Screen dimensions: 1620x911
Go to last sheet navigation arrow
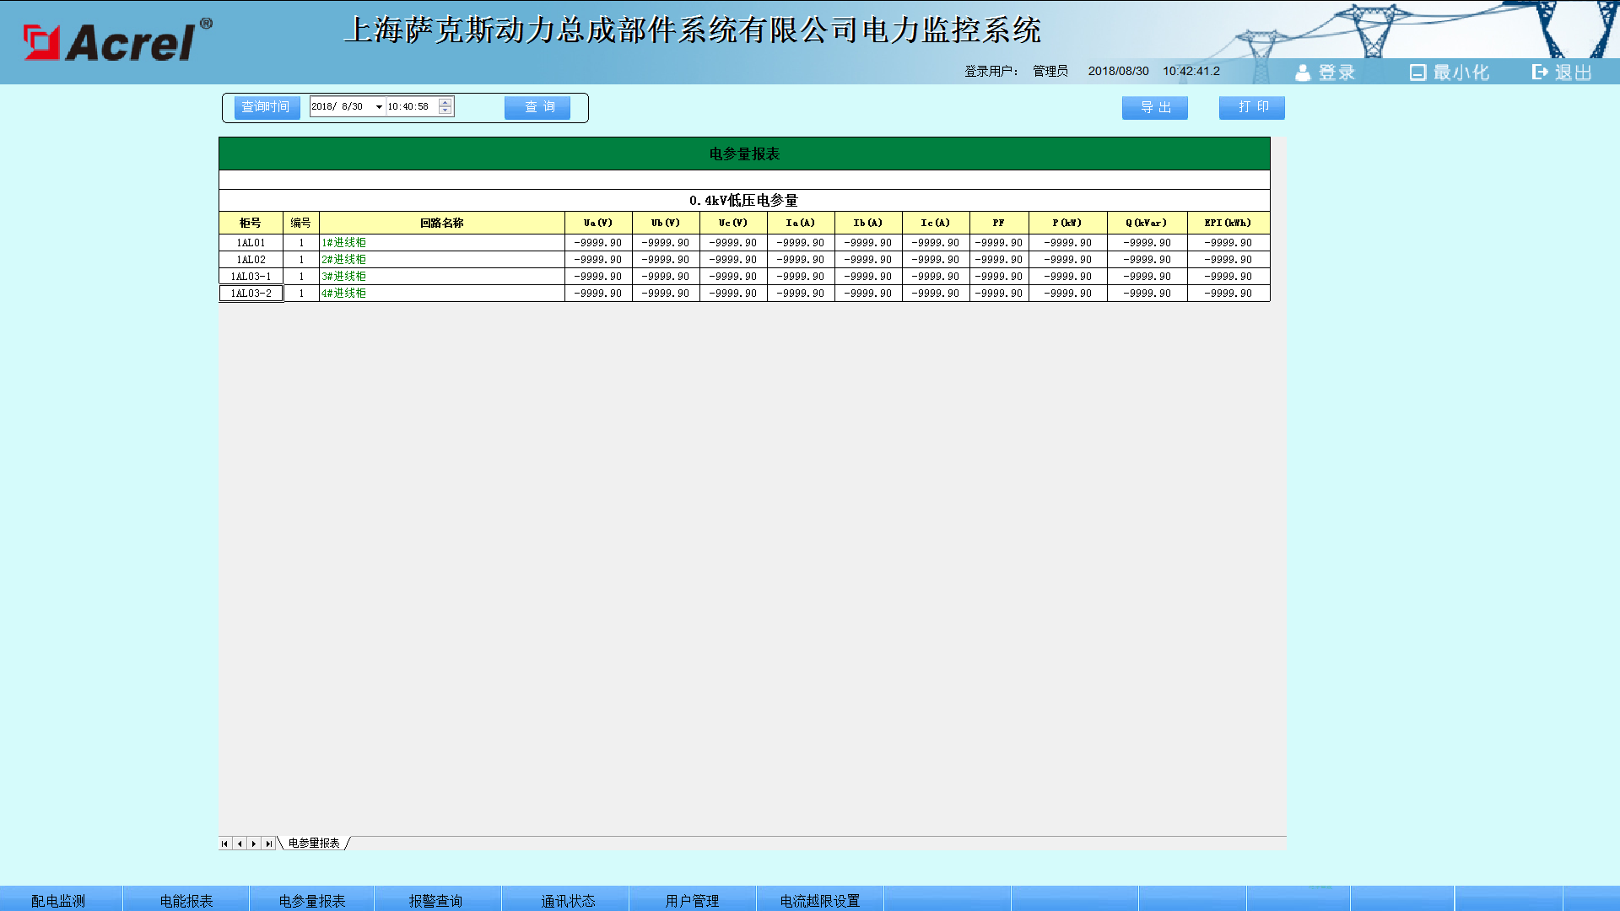pyautogui.click(x=268, y=844)
